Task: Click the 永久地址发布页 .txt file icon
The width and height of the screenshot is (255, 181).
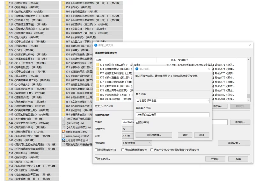Action: 63,127
